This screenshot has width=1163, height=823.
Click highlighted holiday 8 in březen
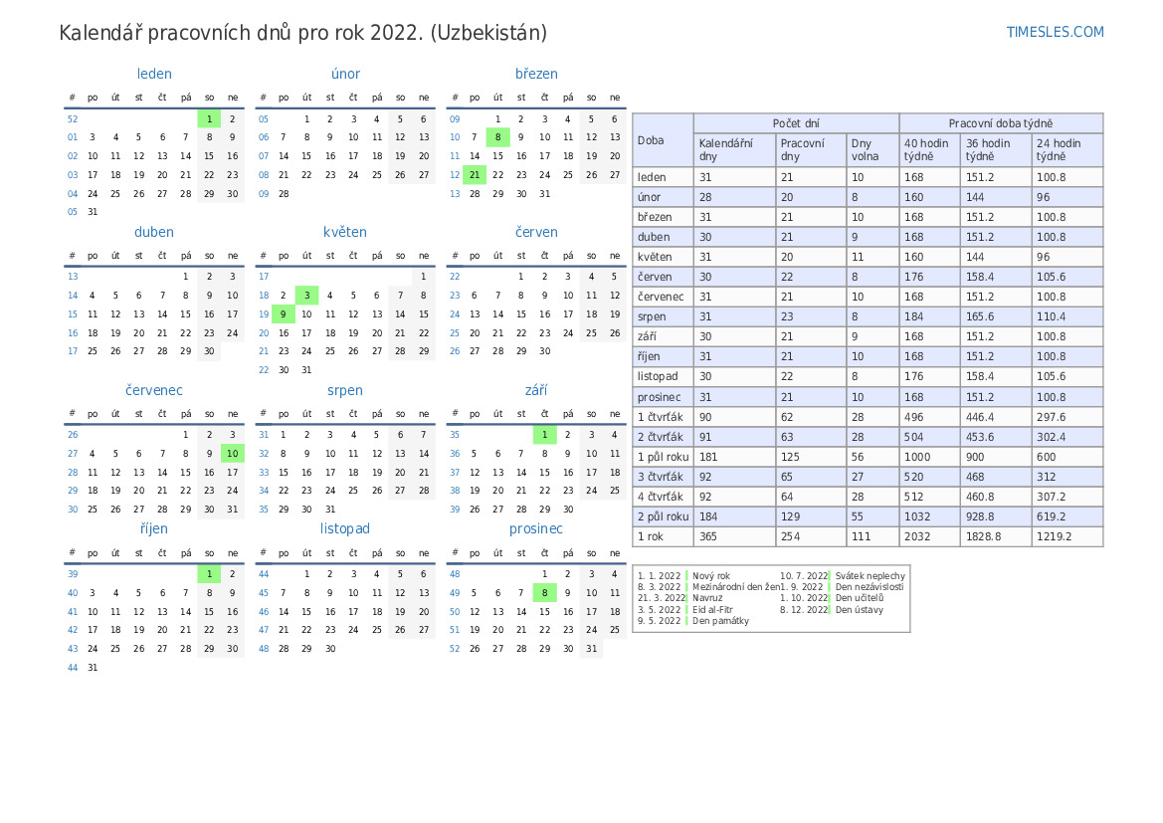pos(497,137)
